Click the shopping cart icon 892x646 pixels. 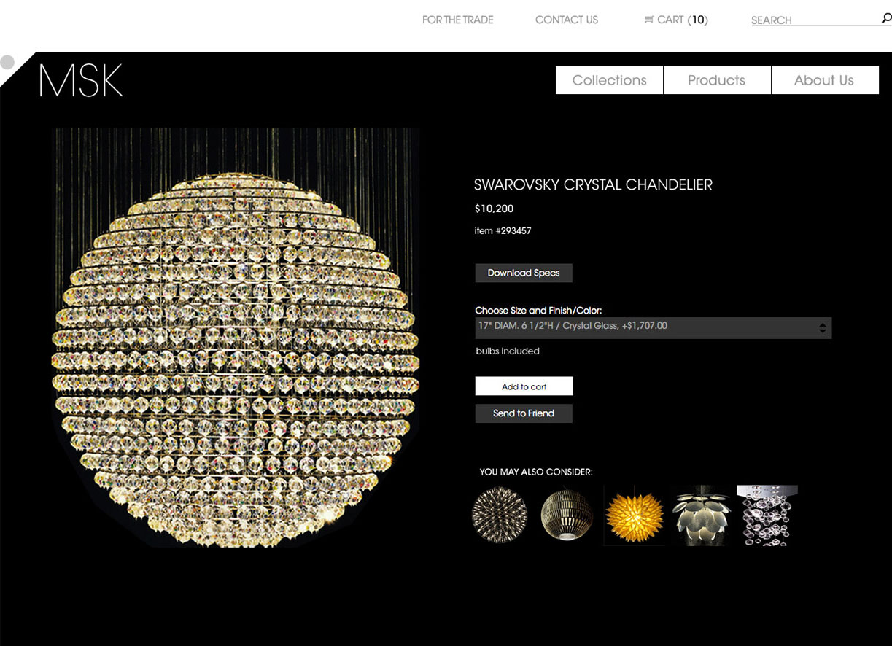648,20
